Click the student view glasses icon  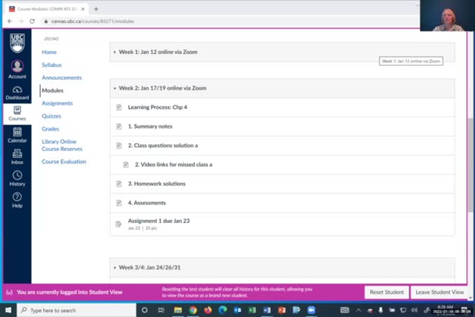(9, 292)
